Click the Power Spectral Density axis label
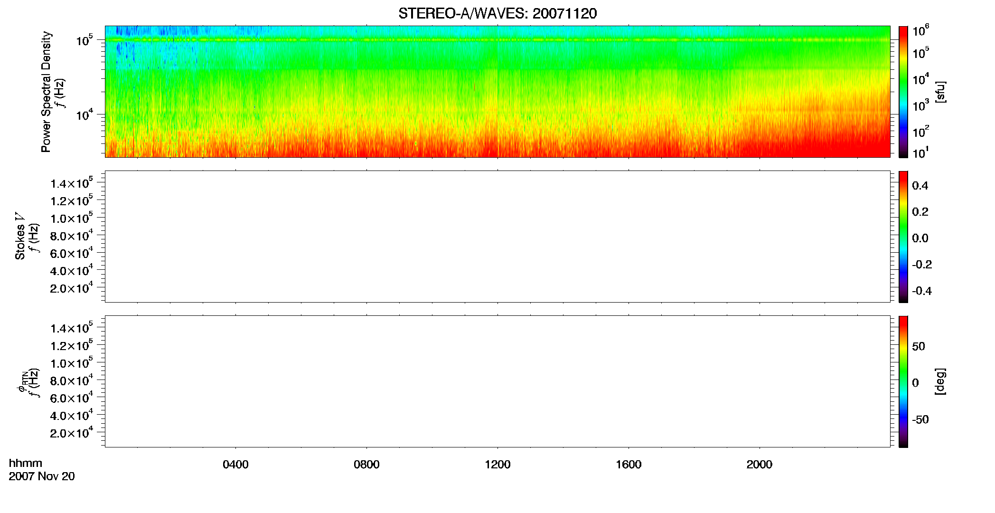Image resolution: width=995 pixels, height=513 pixels. [x=46, y=92]
